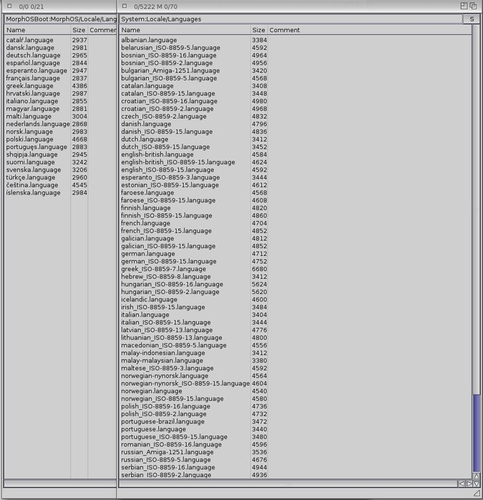483x500 pixels.
Task: Click the horizontal scrollbar track in the right pane
Action: point(288,484)
